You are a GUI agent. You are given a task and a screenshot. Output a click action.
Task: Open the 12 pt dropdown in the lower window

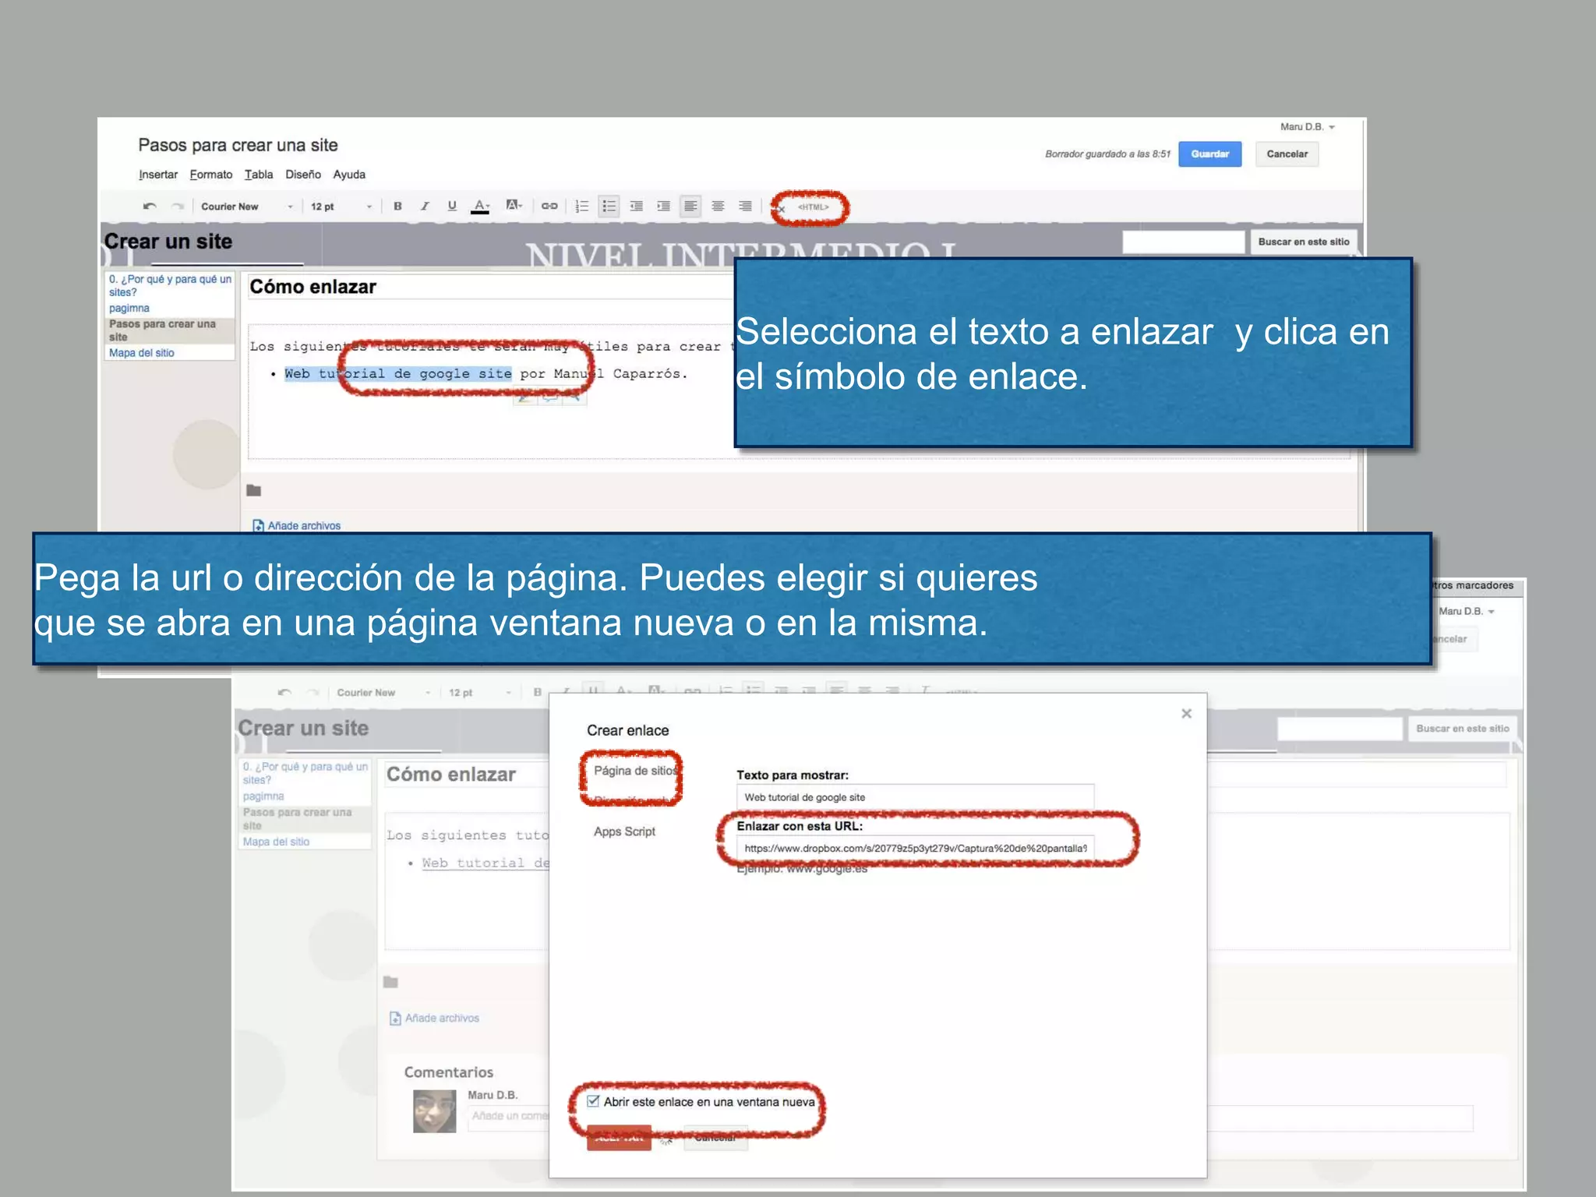478,693
